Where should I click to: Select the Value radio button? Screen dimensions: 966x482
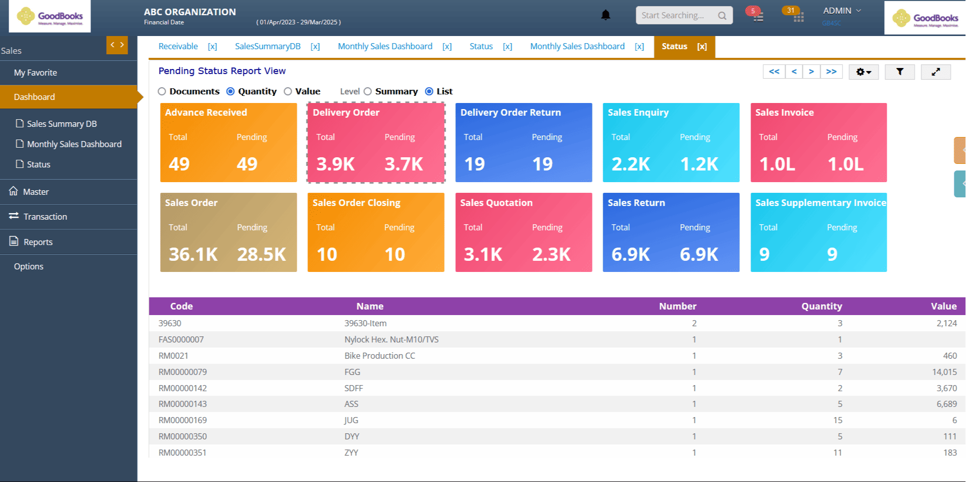coord(288,92)
